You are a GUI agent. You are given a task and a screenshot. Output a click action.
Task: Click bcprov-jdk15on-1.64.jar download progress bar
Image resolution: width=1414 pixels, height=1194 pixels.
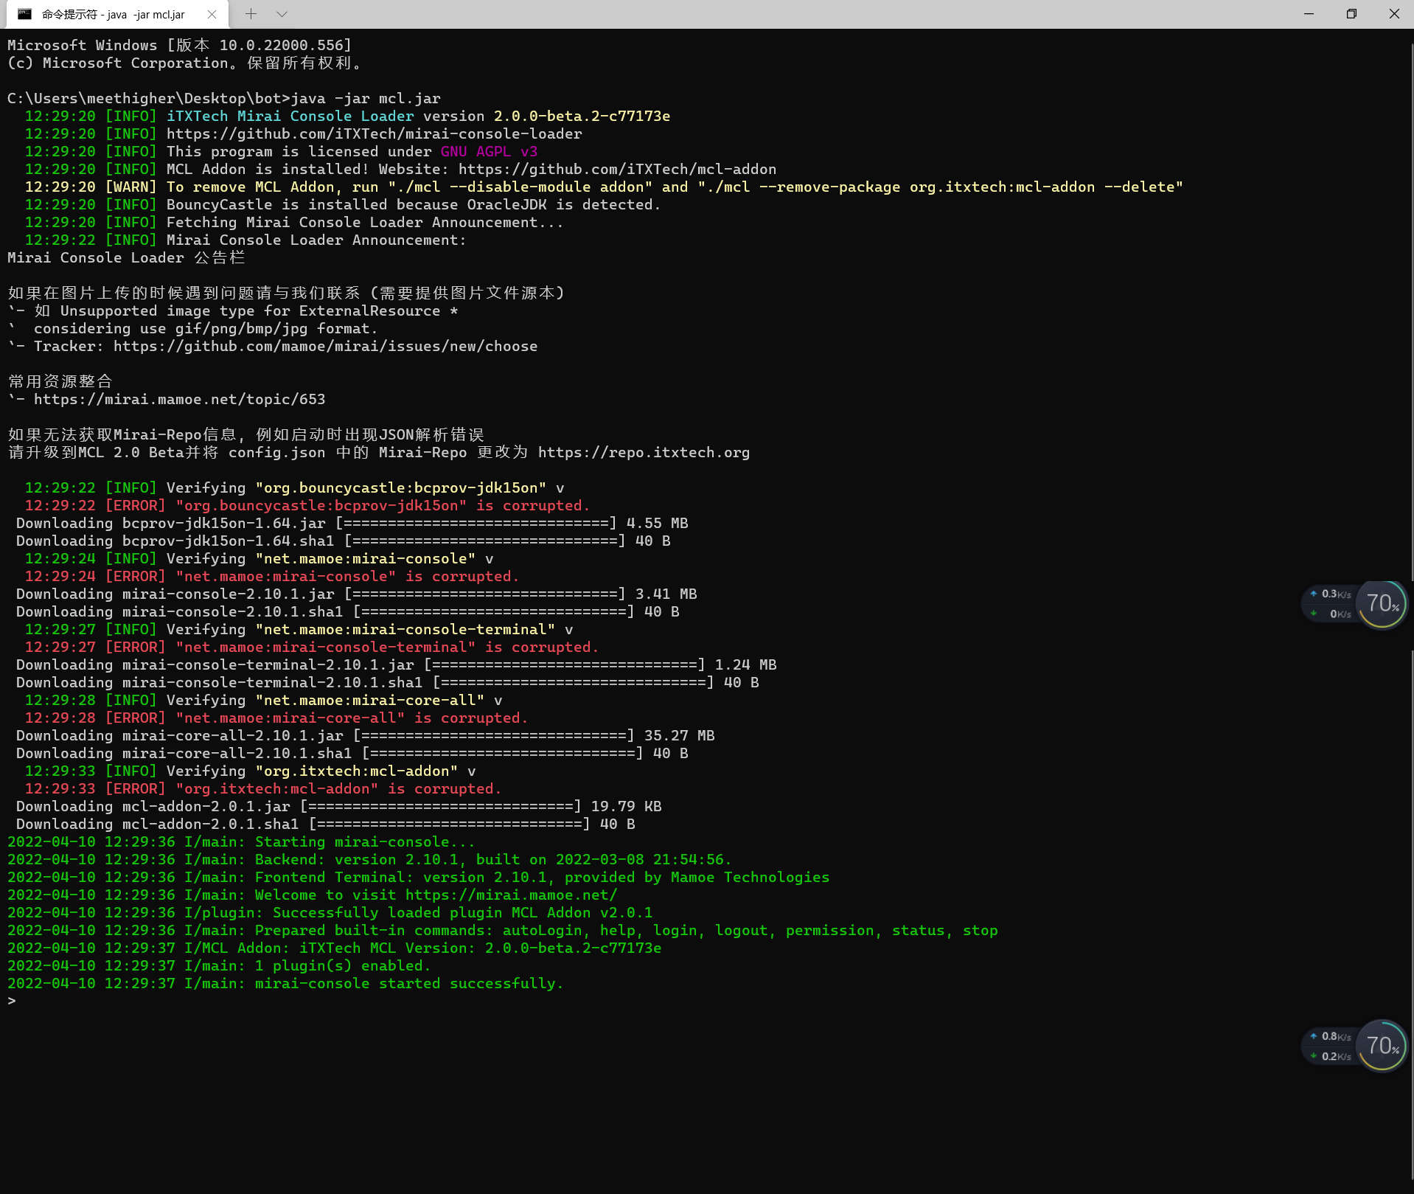click(x=476, y=523)
